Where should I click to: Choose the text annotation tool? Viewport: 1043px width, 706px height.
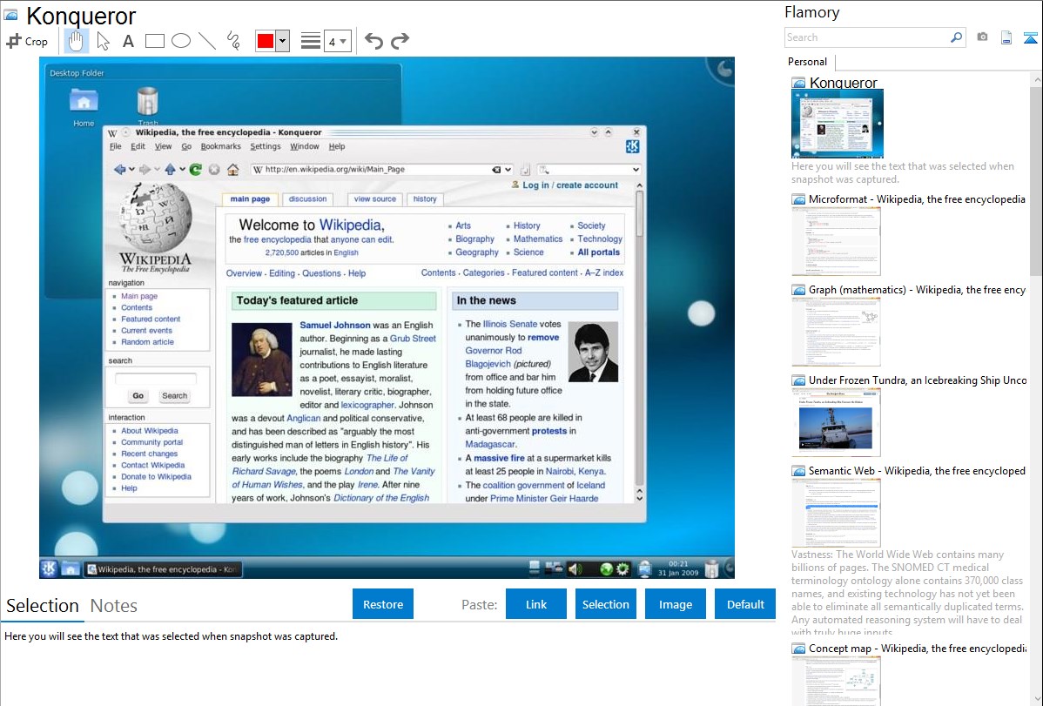128,41
